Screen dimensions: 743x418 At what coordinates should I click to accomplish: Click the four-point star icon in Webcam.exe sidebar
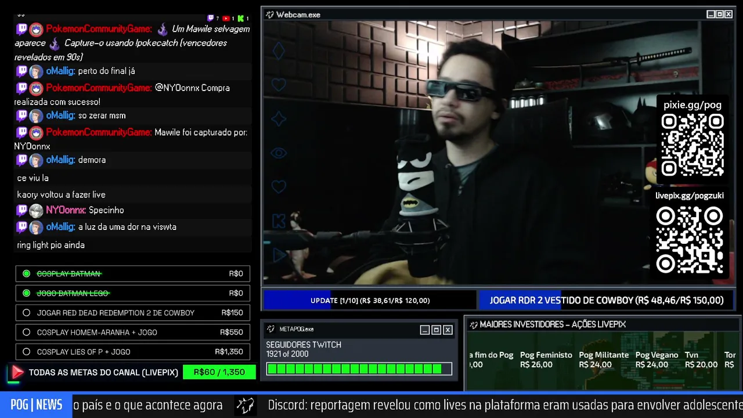coord(279,119)
